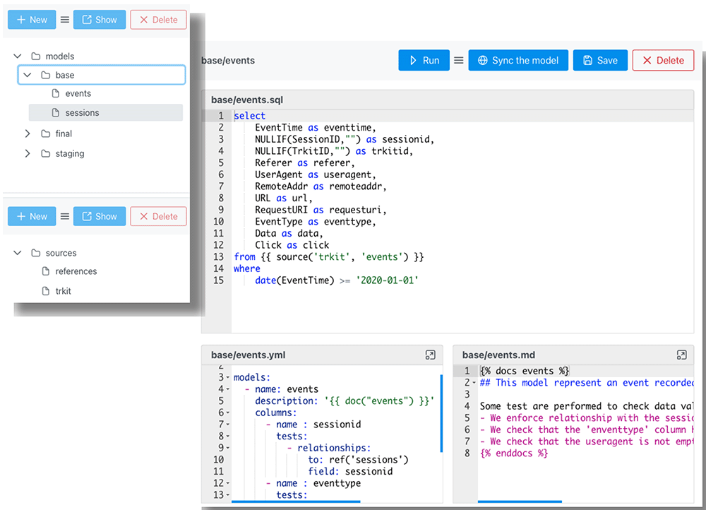Open hamburger menu in sources panel toolbar
This screenshot has width=706, height=510.
[65, 217]
